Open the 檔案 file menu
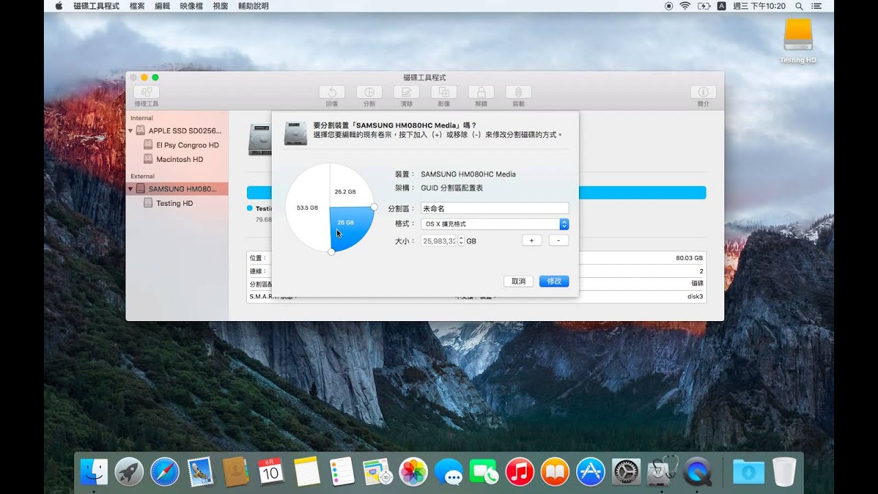The height and width of the screenshot is (494, 878). [137, 6]
